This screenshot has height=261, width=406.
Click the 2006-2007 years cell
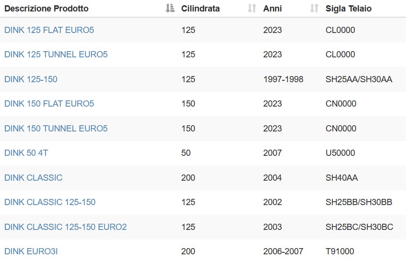(283, 251)
